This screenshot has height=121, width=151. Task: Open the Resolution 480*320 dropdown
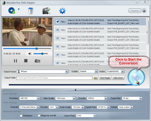[30, 98]
